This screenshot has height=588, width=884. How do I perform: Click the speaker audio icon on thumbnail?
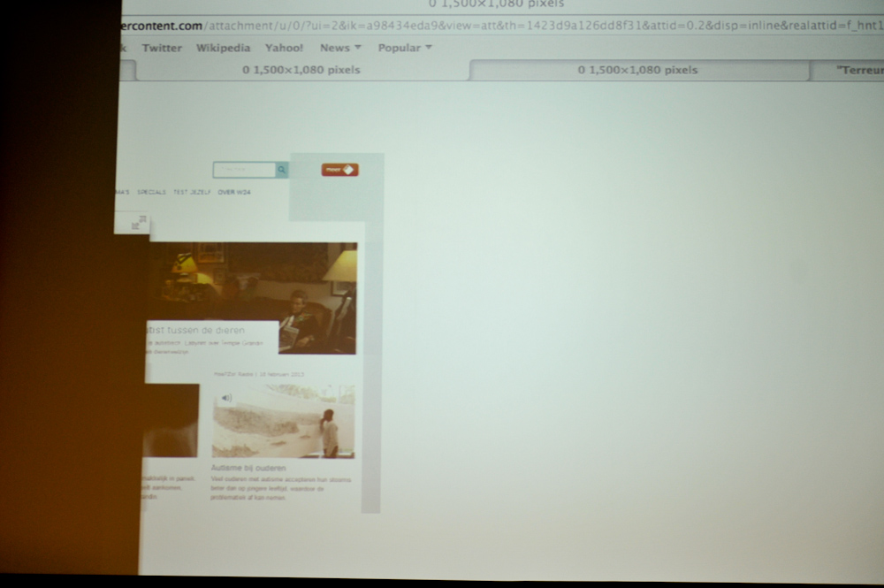coord(226,398)
